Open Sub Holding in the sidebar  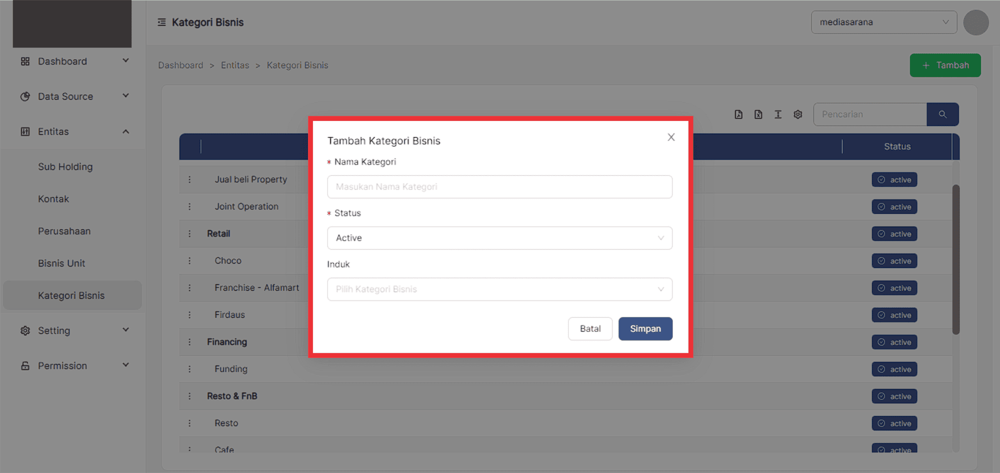(65, 167)
